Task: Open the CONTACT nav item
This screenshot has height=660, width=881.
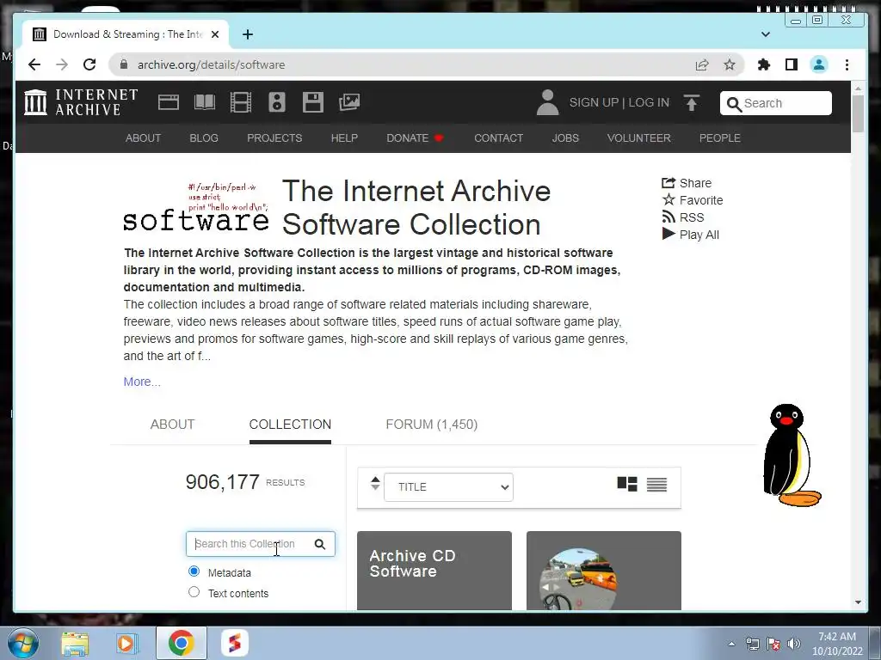Action: (x=498, y=138)
